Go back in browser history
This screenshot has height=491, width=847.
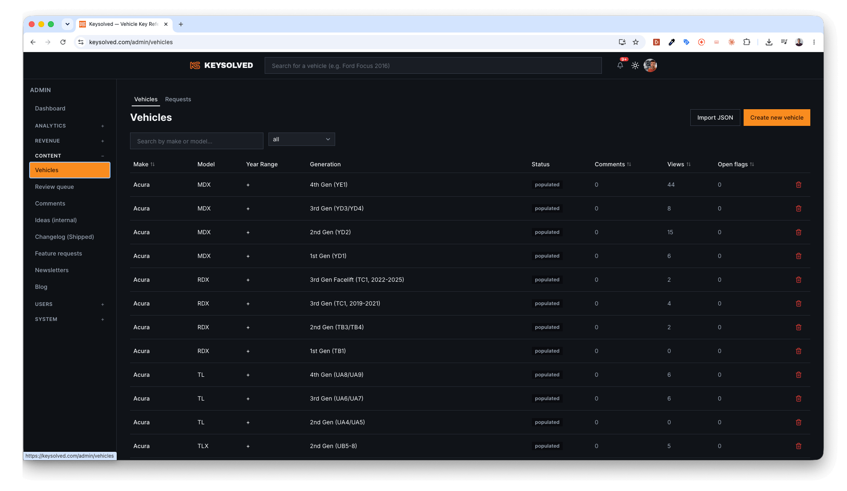click(33, 42)
